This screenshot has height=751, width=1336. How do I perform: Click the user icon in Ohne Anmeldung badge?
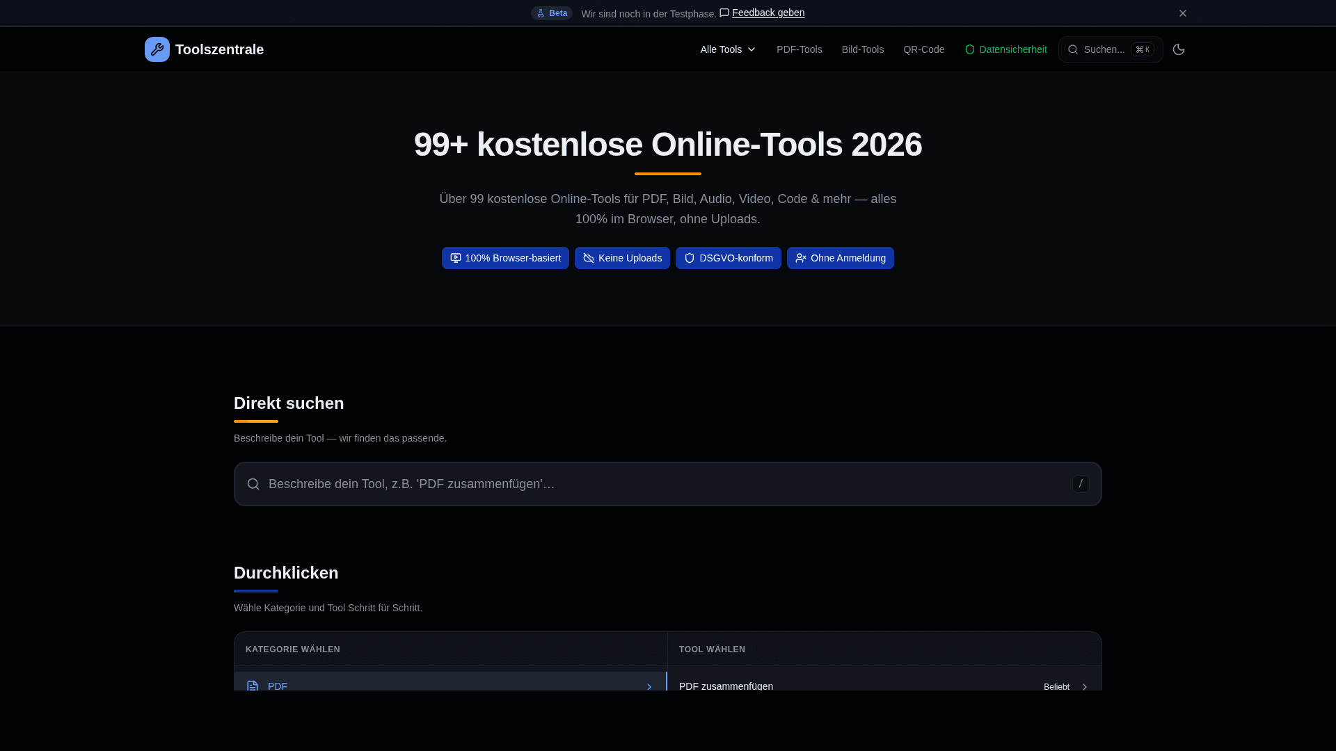point(801,258)
